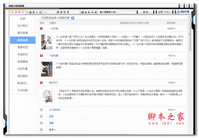Select 都市言情 category
Viewport: 199px width, 138px height.
(x=23, y=33)
